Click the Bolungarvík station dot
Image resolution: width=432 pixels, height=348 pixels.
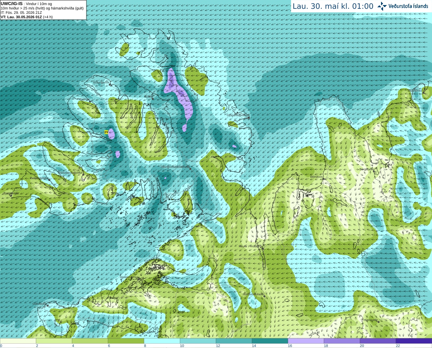point(110,84)
